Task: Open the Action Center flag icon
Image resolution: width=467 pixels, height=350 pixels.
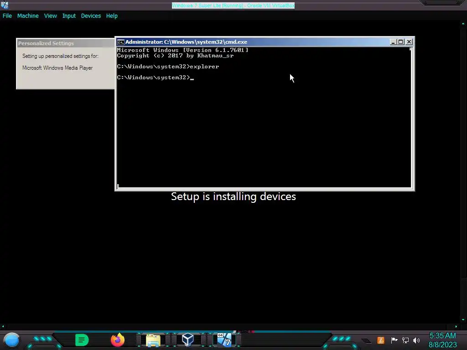Action: click(x=394, y=340)
